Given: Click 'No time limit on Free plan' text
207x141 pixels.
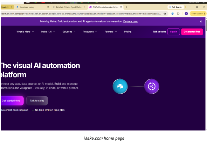Looking at the screenshot, I should pos(50,110).
